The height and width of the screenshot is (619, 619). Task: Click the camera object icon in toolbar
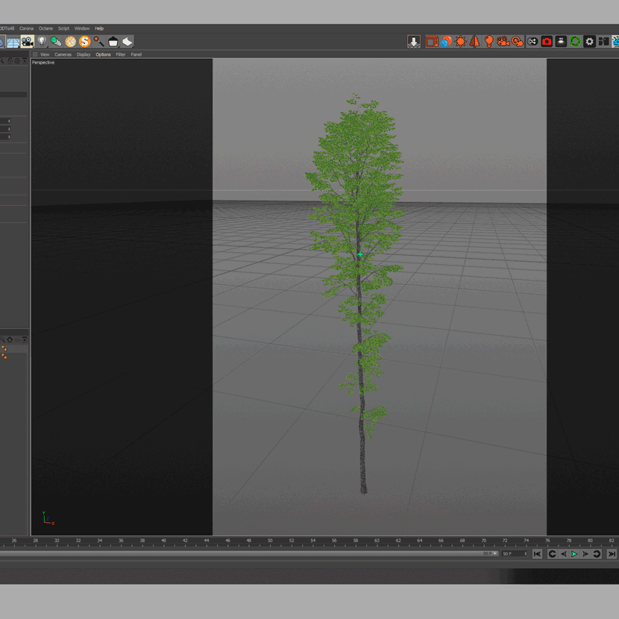pyautogui.click(x=28, y=42)
